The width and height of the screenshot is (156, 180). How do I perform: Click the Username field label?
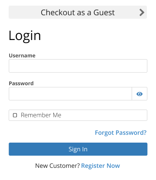pos(22,56)
